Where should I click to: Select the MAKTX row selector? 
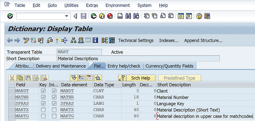pos(11,110)
